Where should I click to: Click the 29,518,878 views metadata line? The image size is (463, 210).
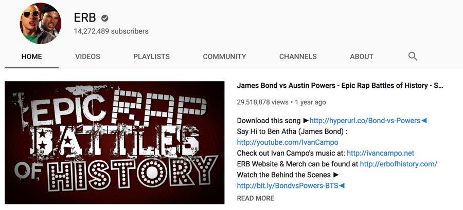281,102
